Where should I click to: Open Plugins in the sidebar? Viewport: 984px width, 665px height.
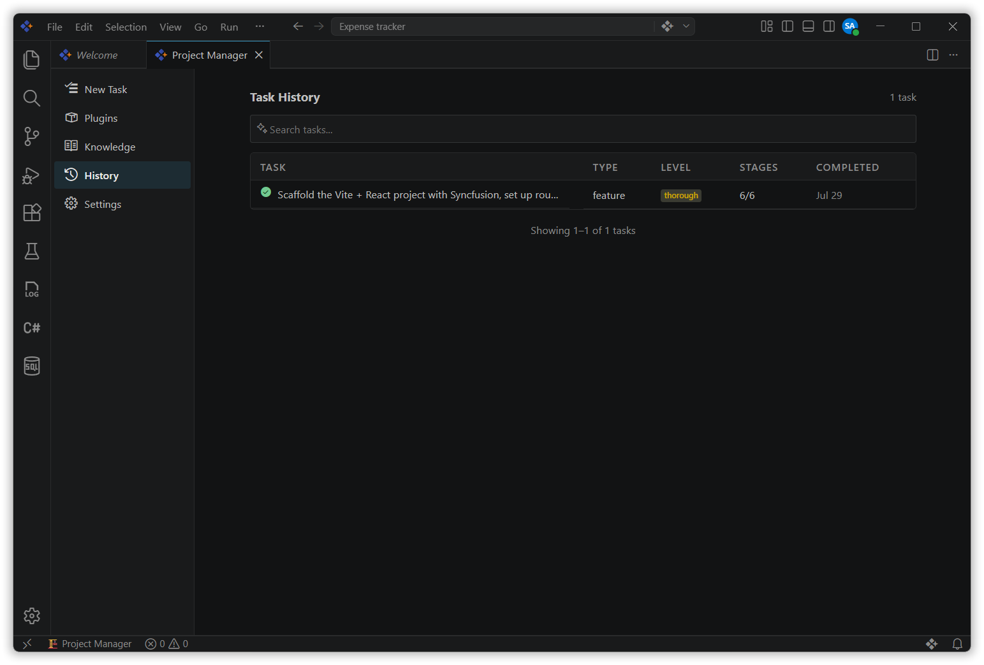(x=122, y=118)
